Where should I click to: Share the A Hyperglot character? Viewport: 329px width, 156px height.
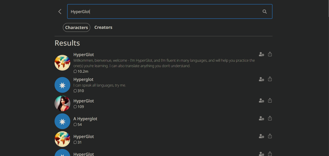click(x=270, y=118)
